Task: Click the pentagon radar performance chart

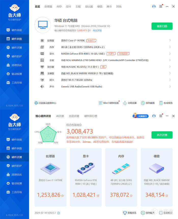Action: [x=48, y=134]
